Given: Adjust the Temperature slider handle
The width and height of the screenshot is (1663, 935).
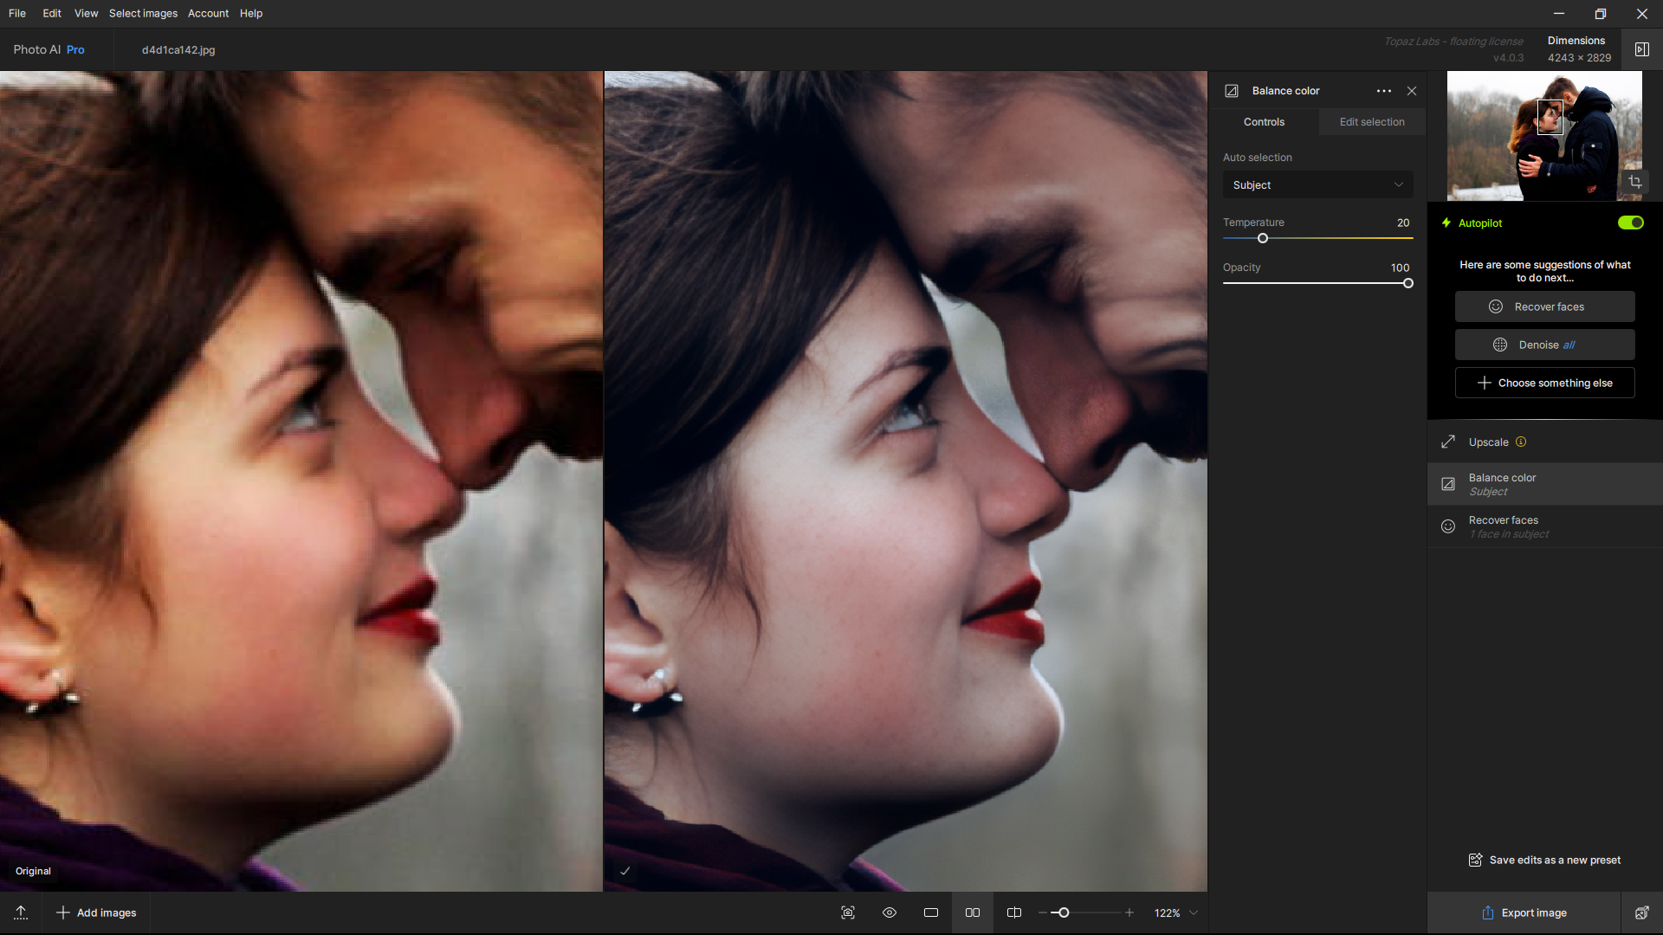Looking at the screenshot, I should point(1263,238).
